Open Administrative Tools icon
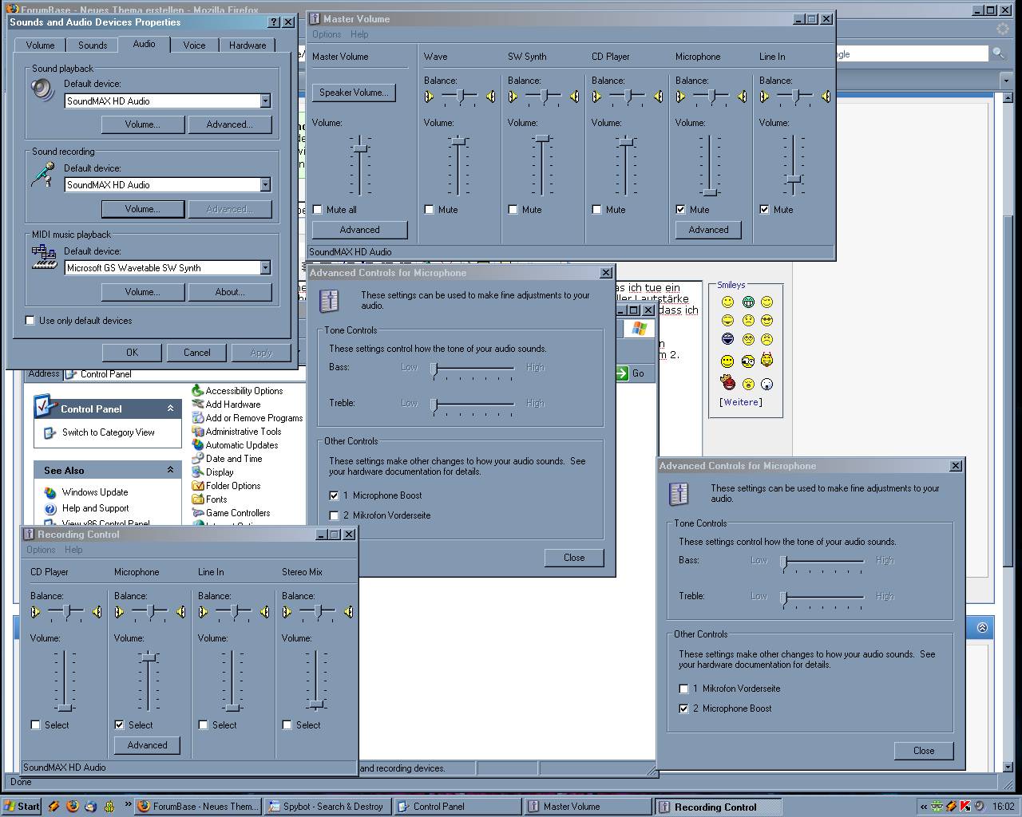 (x=198, y=432)
